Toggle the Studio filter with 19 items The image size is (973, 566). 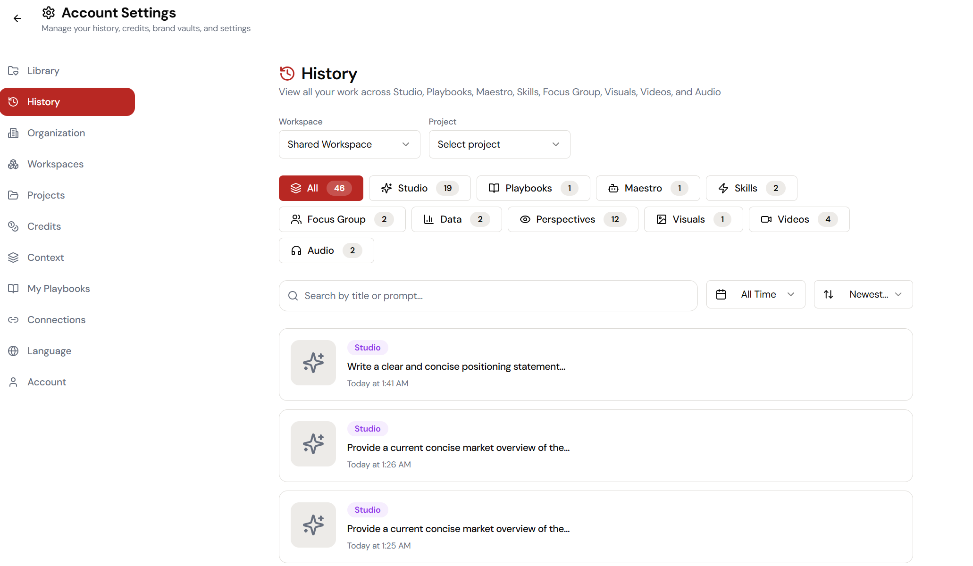419,188
